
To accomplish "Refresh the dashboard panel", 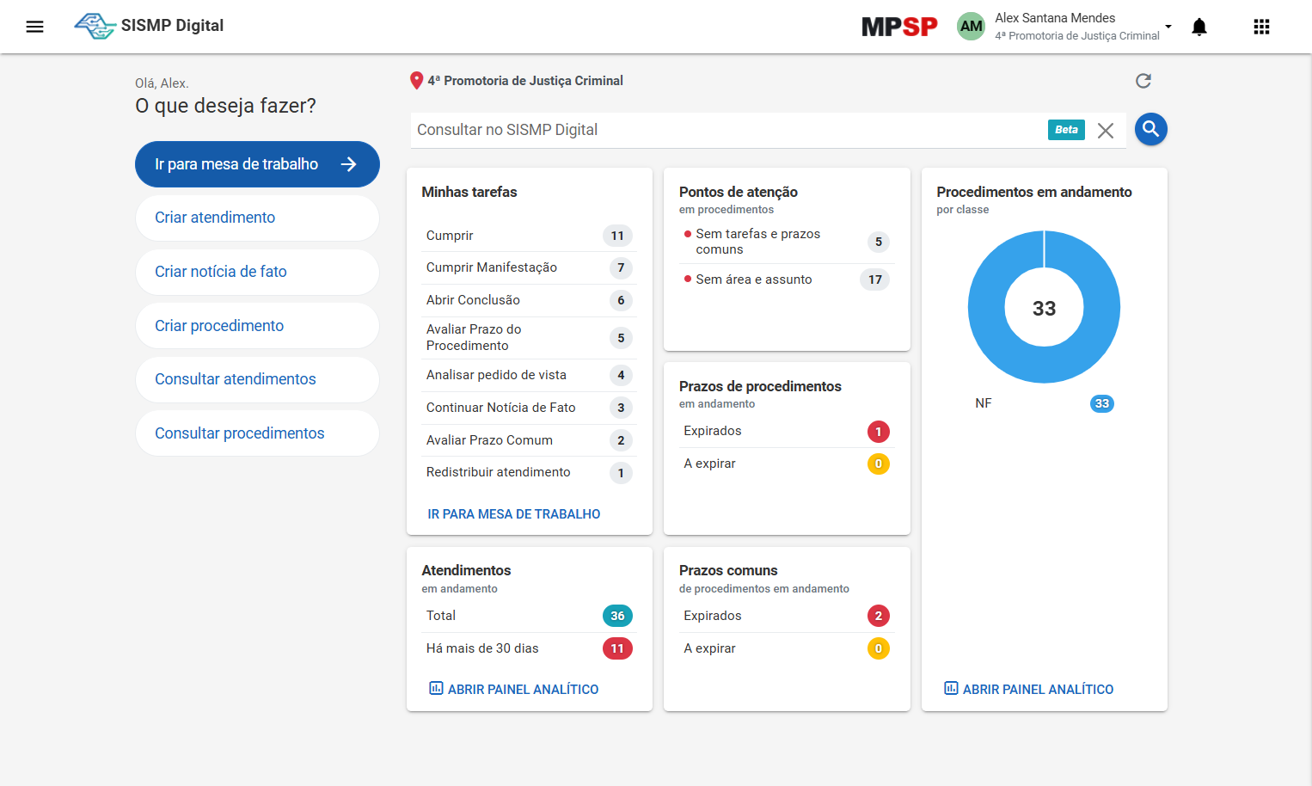I will tap(1143, 81).
